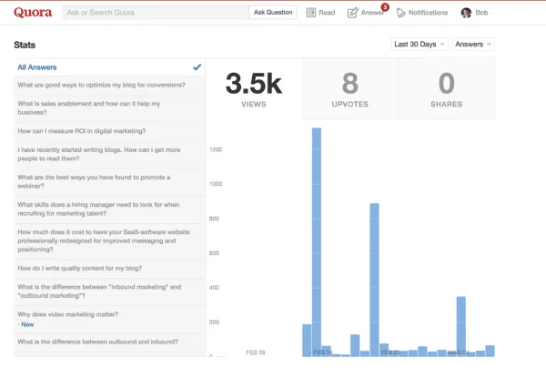
Task: Click the 600 y-axis label
Action: click(214, 253)
